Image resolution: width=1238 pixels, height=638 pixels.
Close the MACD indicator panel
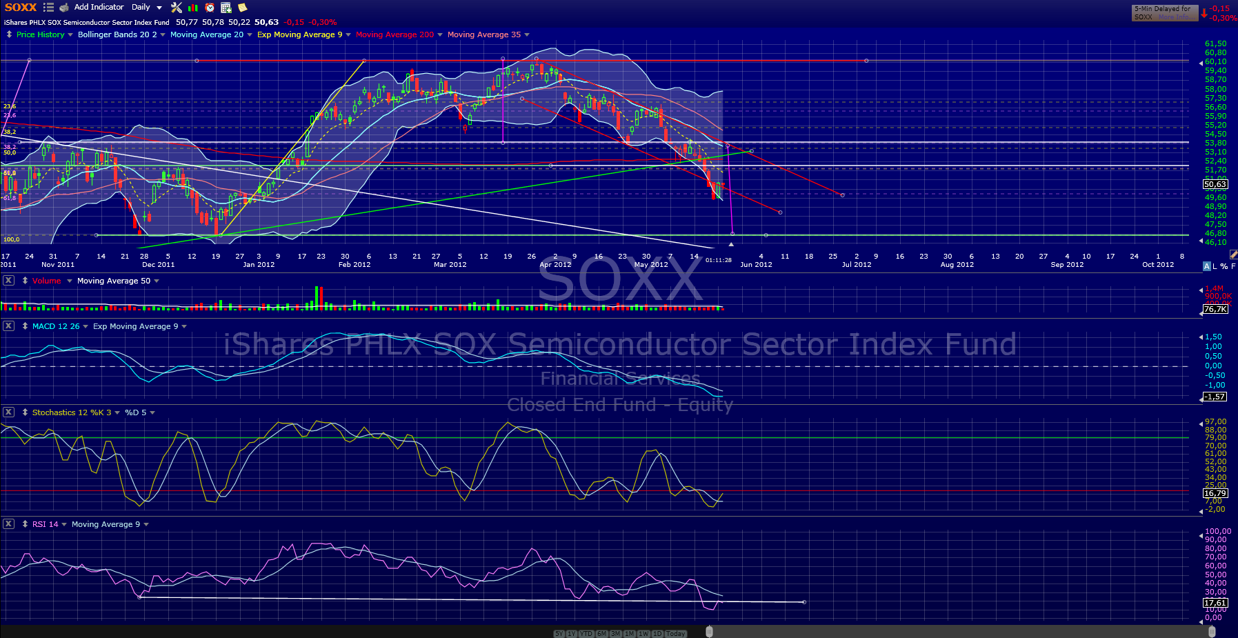(8, 326)
